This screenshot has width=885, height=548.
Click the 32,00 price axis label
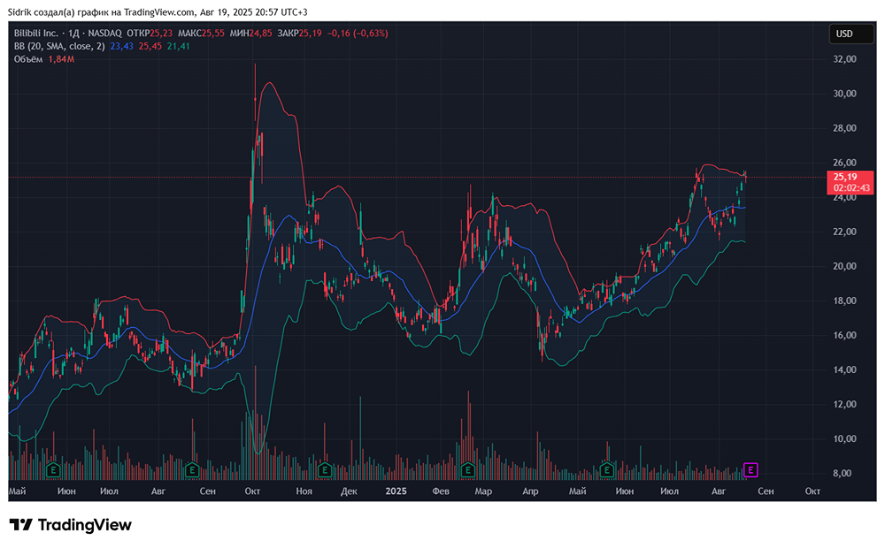click(844, 59)
